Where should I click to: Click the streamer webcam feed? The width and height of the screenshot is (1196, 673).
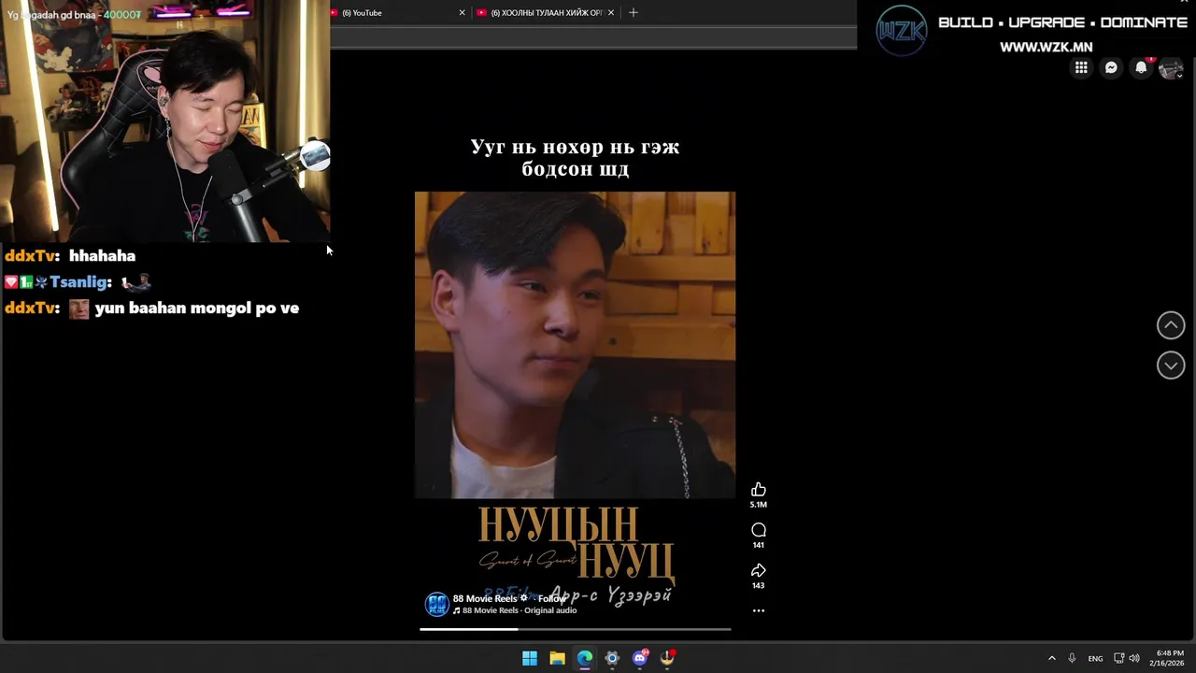tap(164, 122)
